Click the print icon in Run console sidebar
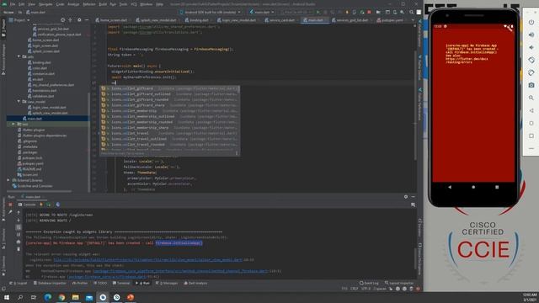 [19, 242]
